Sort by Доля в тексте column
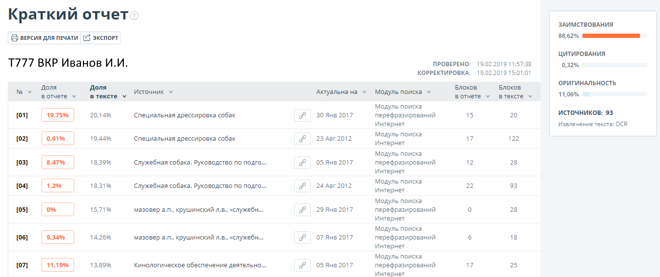The width and height of the screenshot is (660, 277). click(x=108, y=92)
